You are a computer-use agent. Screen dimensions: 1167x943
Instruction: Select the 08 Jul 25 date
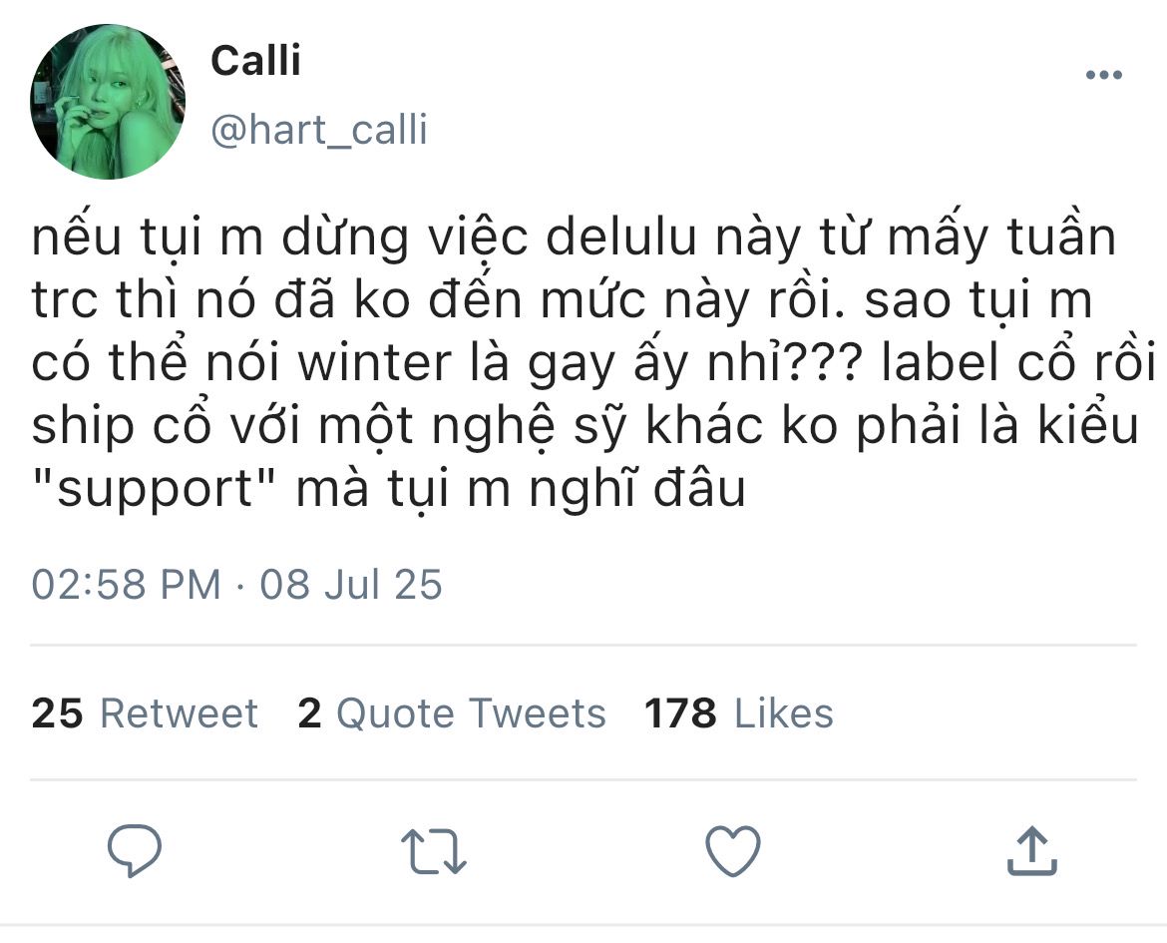[x=351, y=584]
